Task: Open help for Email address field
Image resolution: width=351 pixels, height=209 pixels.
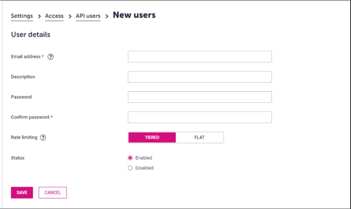Action: pyautogui.click(x=50, y=57)
